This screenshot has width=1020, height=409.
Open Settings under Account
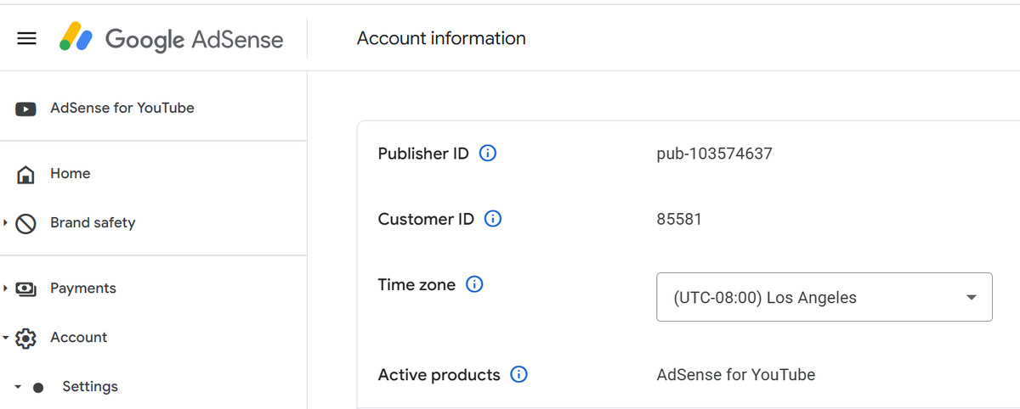(x=90, y=387)
